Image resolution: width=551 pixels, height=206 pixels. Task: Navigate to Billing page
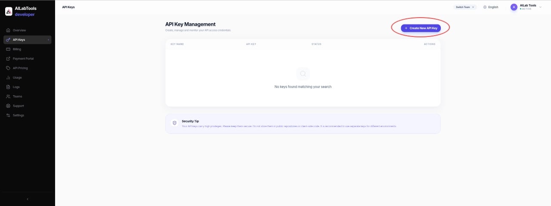pyautogui.click(x=28, y=49)
